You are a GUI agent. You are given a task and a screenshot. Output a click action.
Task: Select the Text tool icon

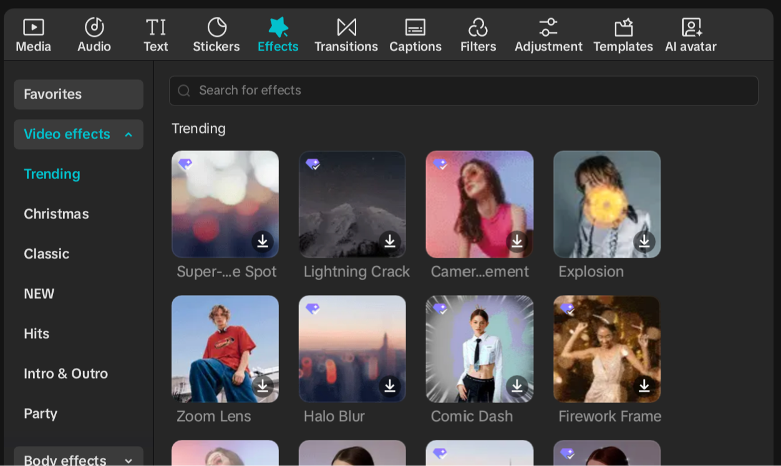(155, 27)
